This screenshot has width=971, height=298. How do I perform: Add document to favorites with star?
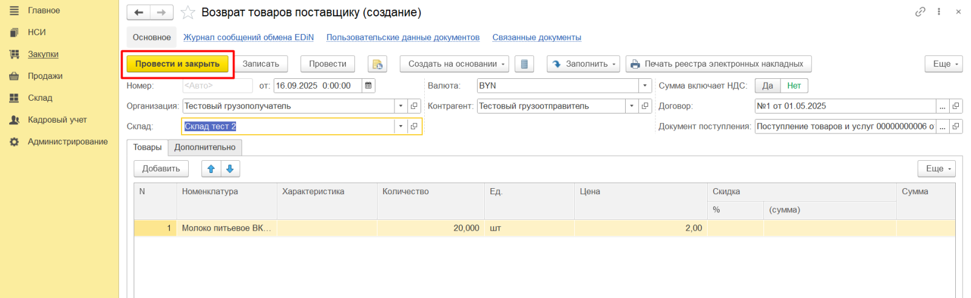(x=188, y=13)
